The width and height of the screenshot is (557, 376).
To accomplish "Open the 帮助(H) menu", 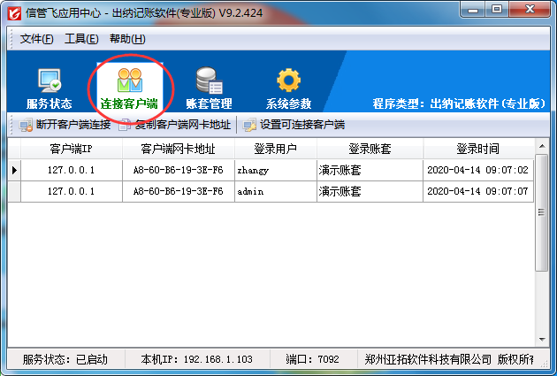I will (x=127, y=39).
